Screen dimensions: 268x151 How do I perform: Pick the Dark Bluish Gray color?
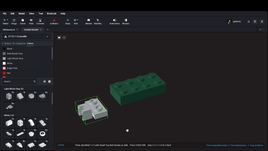coord(15,54)
